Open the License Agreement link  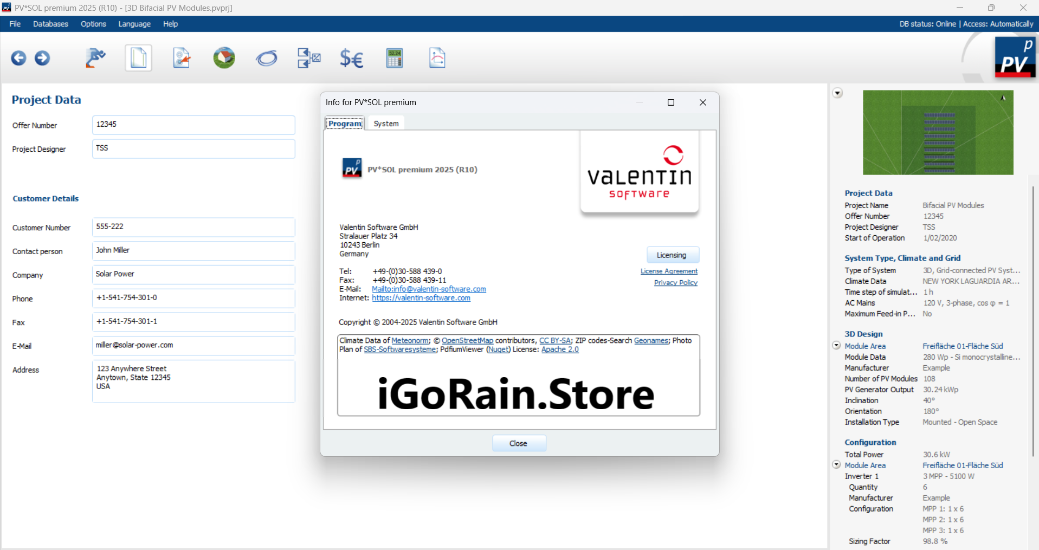click(x=669, y=271)
